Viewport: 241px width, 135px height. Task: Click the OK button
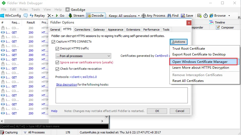[x=157, y=111]
